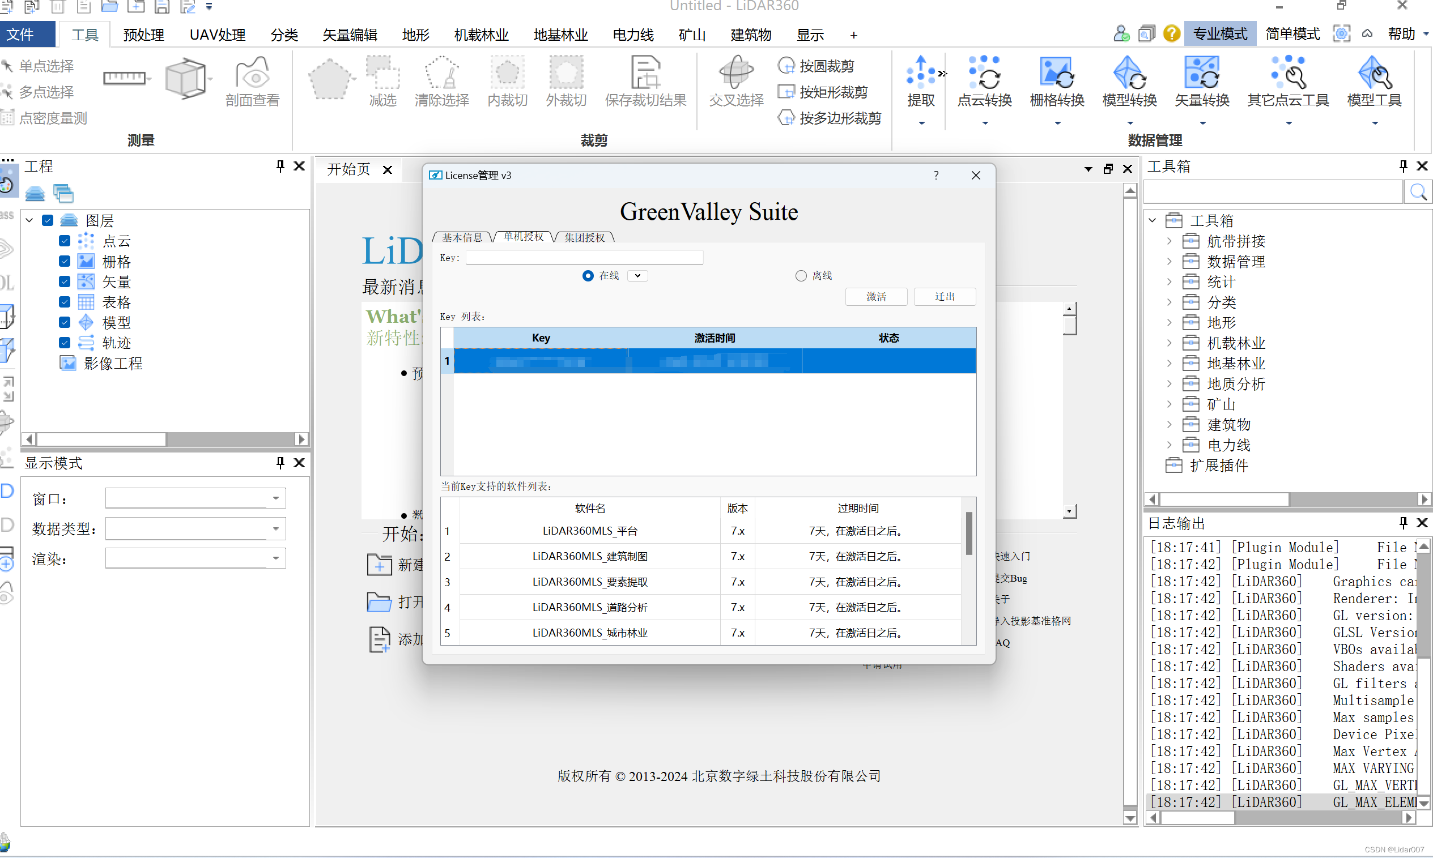
Task: Click the 激活 activate button
Action: 875,297
